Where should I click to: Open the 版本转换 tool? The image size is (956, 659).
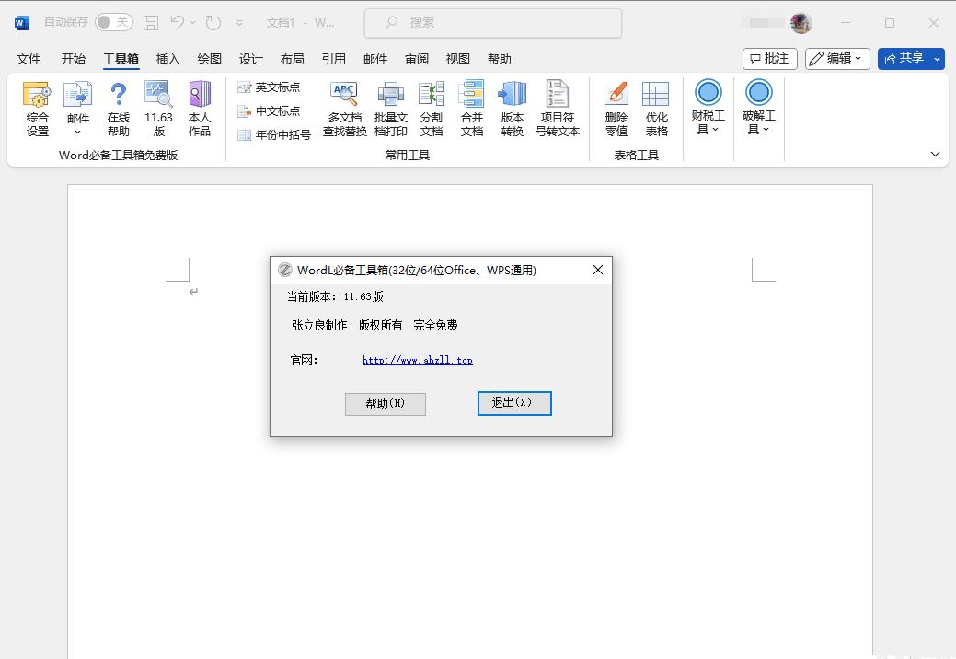click(513, 109)
